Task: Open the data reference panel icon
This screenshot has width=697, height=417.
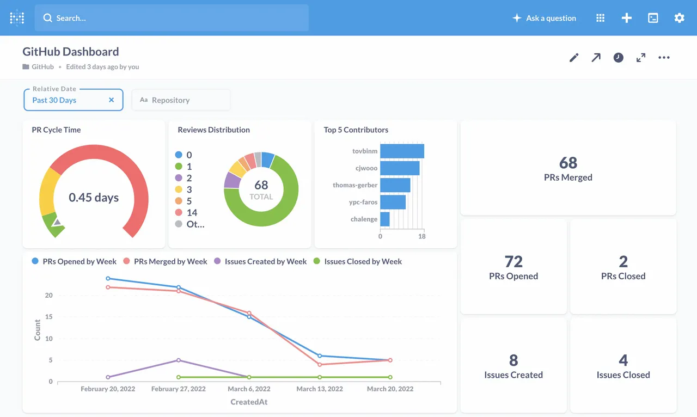Action: tap(653, 17)
